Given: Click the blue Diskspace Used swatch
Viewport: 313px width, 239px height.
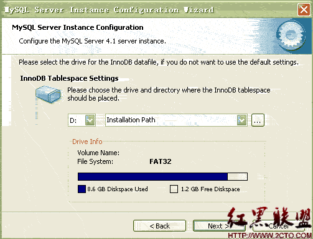Looking at the screenshot, I should [x=82, y=189].
